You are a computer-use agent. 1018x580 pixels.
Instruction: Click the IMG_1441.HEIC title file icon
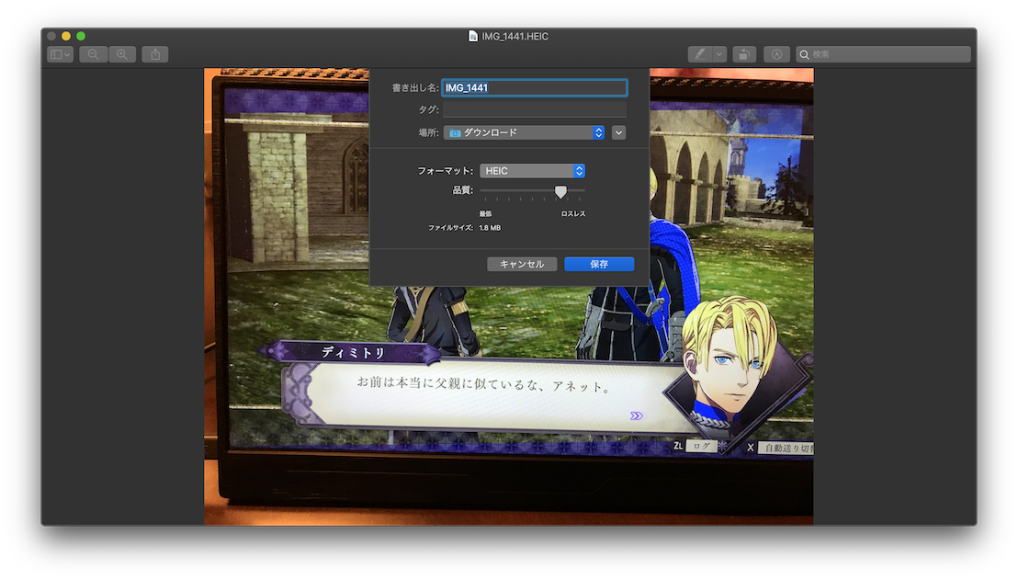click(x=473, y=36)
